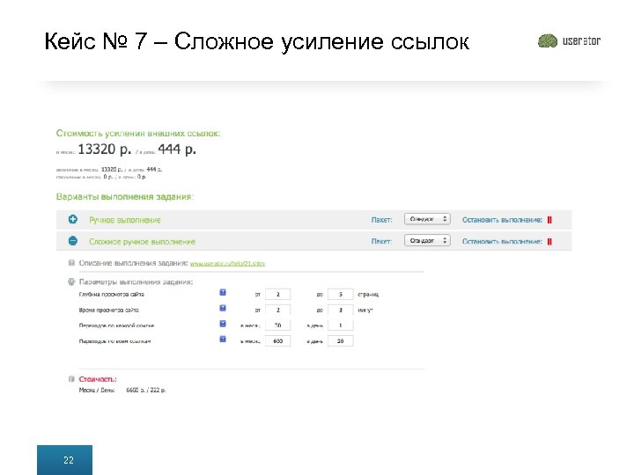Click help icon for Переходов по каждой ссылке
The image size is (634, 475).
pyautogui.click(x=223, y=324)
